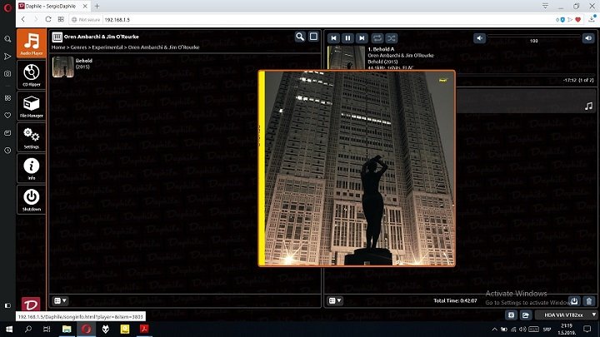Show hidden system tray icons
The image size is (600, 337).
pyautogui.click(x=494, y=330)
